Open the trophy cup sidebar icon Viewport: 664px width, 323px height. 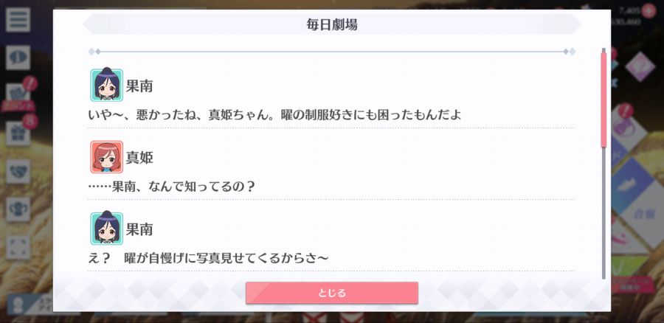pyautogui.click(x=18, y=209)
